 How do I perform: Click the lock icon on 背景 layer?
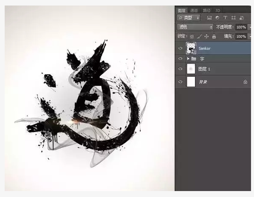click(245, 82)
